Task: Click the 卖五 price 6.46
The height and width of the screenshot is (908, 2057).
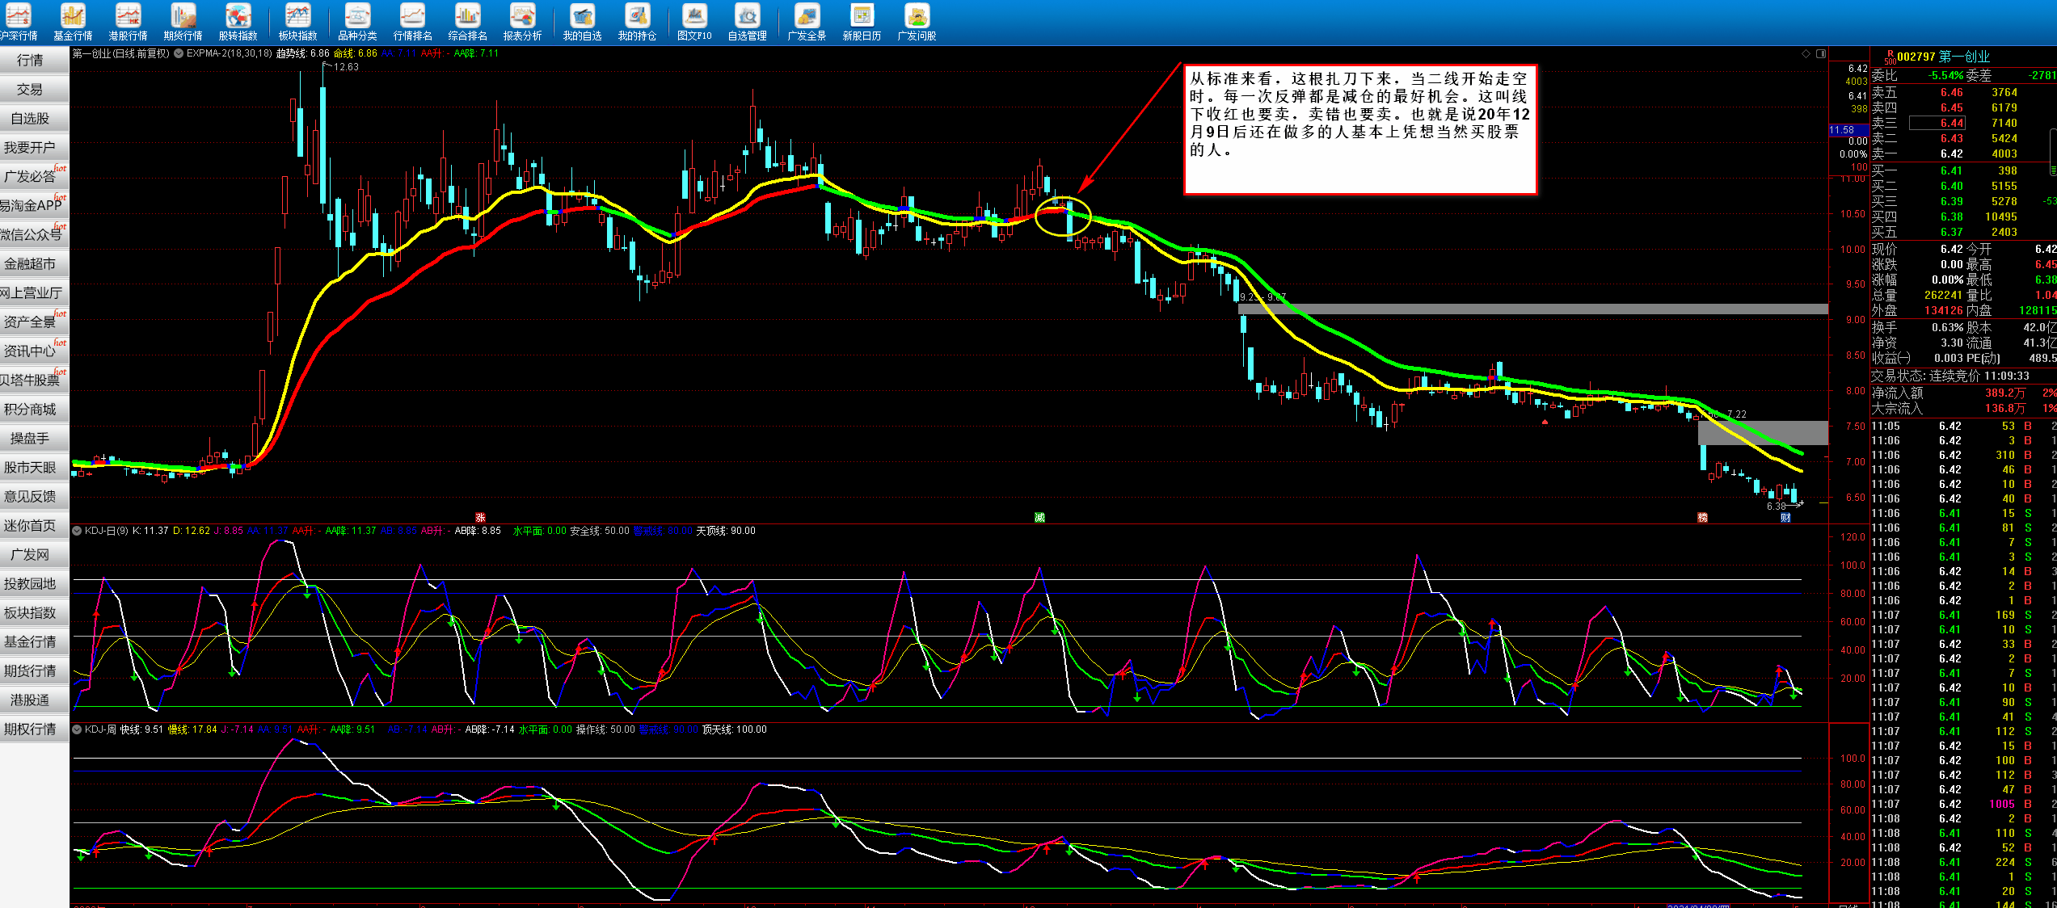Action: (1951, 93)
